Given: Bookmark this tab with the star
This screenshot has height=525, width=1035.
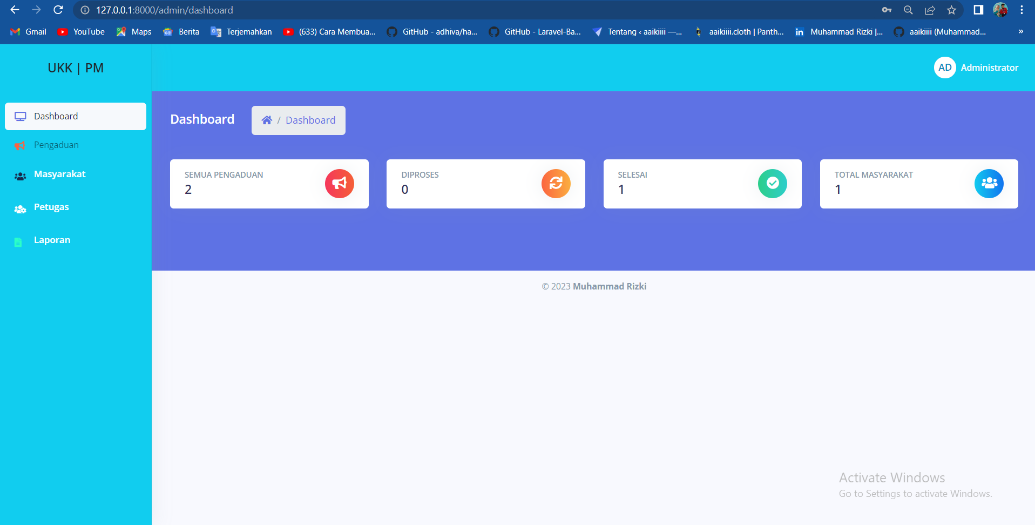Looking at the screenshot, I should pos(951,10).
